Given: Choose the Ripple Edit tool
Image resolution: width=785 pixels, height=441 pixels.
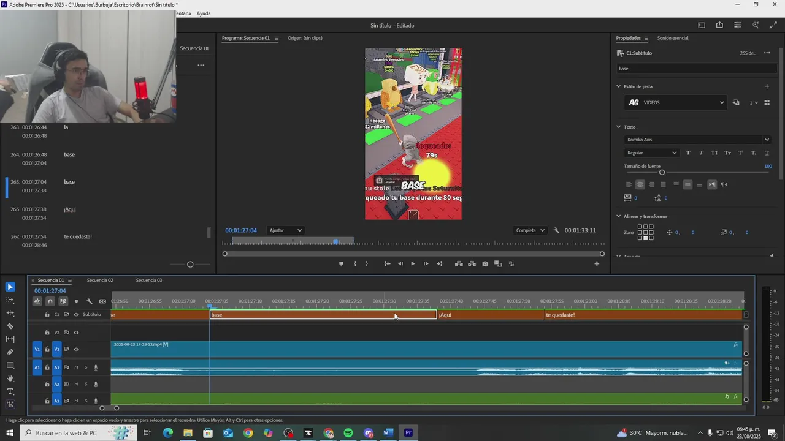Looking at the screenshot, I should click(x=10, y=313).
